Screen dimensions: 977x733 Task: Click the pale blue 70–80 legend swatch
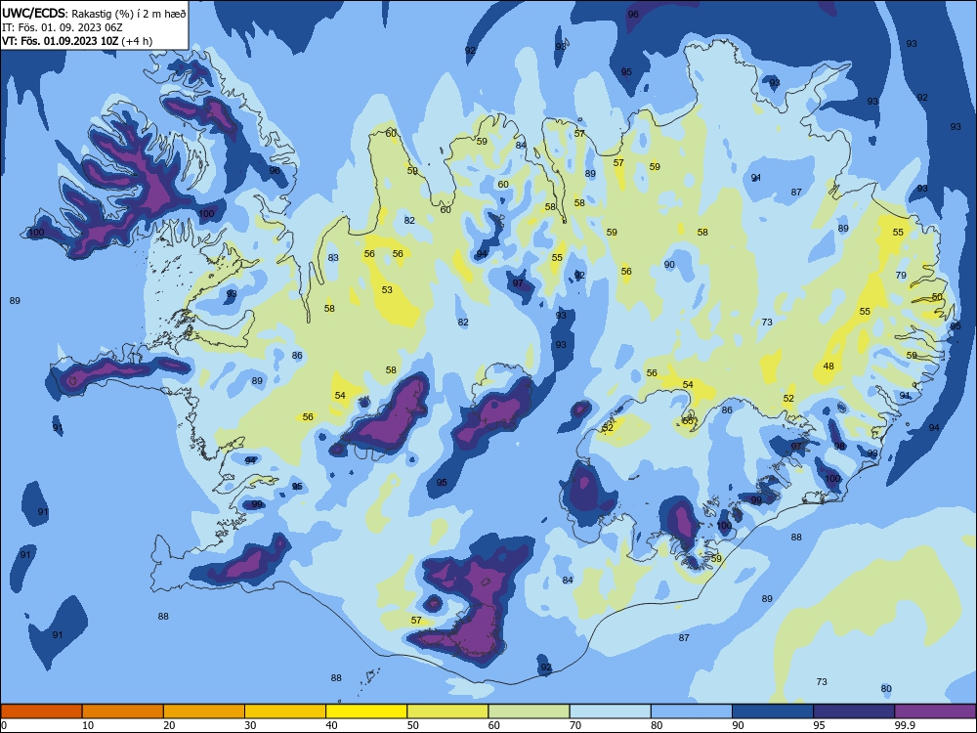[x=611, y=711]
